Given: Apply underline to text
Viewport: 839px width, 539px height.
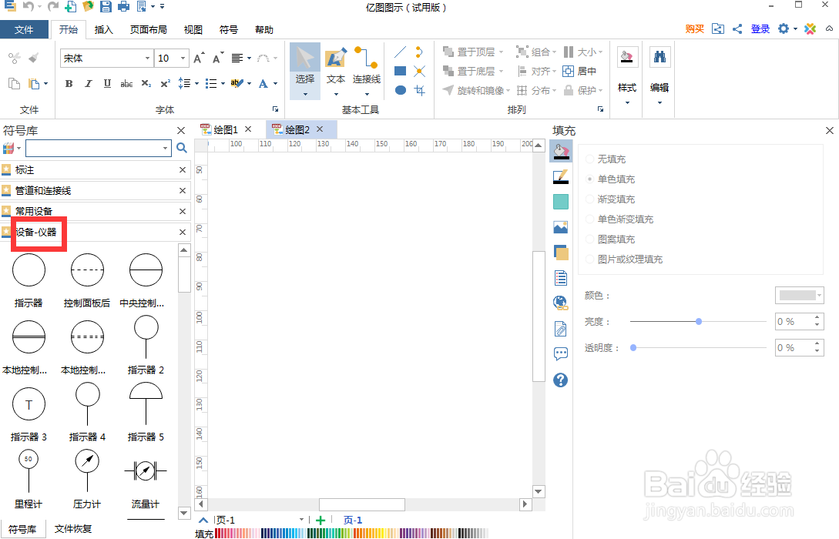Looking at the screenshot, I should [108, 83].
